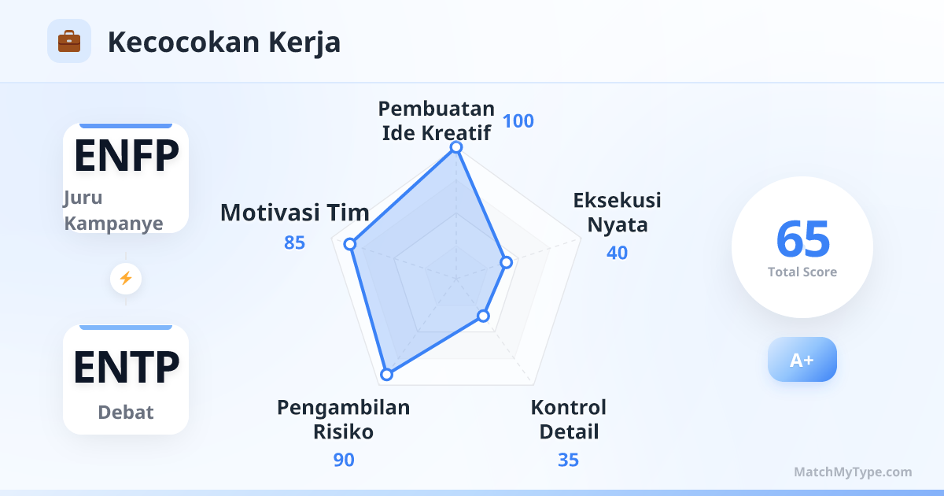
Task: Click the Kontrol Detail radar point
Action: pos(484,316)
